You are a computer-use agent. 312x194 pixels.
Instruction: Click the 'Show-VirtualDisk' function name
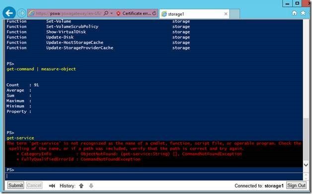pyautogui.click(x=66, y=32)
